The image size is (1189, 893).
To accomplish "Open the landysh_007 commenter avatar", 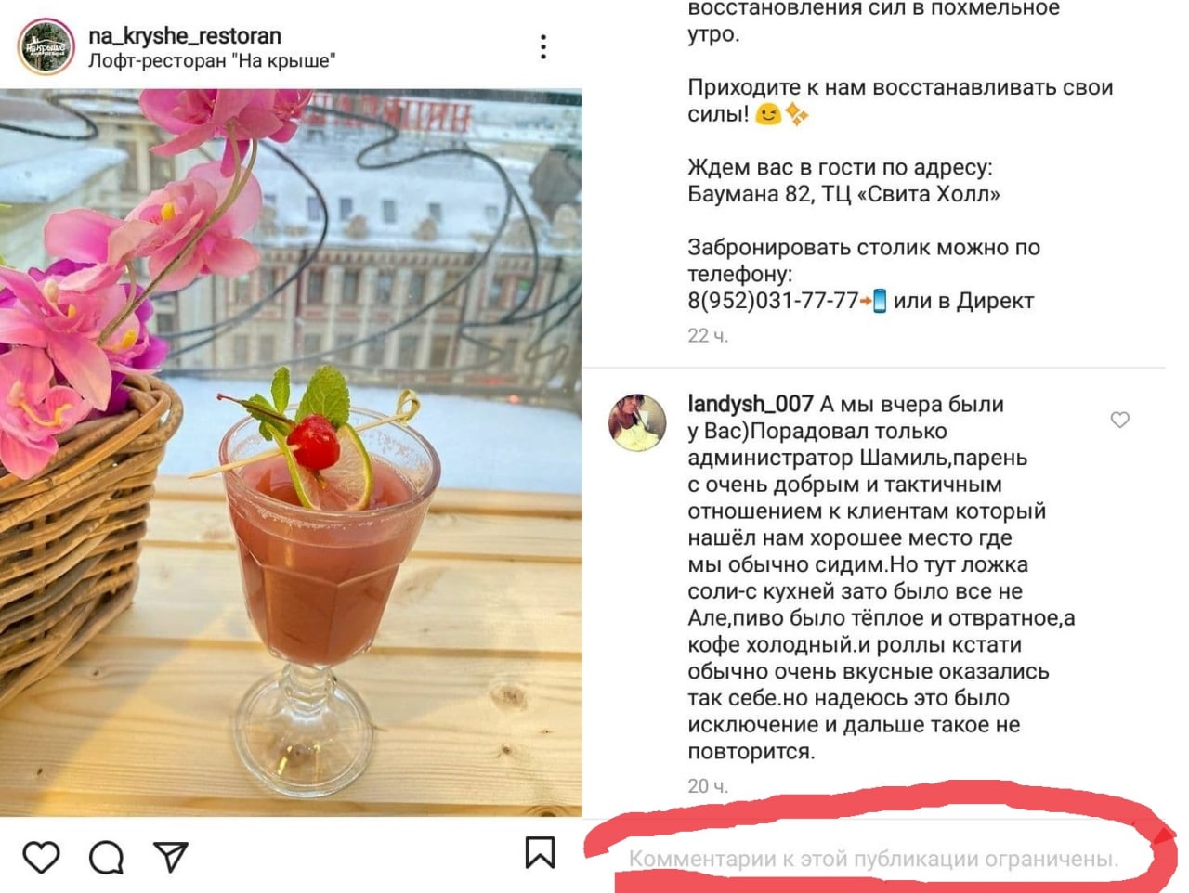I will [x=637, y=422].
